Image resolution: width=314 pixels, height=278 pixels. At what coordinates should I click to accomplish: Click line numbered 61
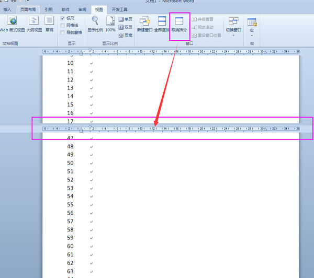coord(70,254)
